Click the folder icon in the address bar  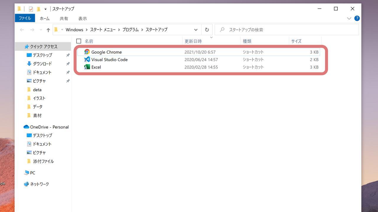[x=56, y=29]
